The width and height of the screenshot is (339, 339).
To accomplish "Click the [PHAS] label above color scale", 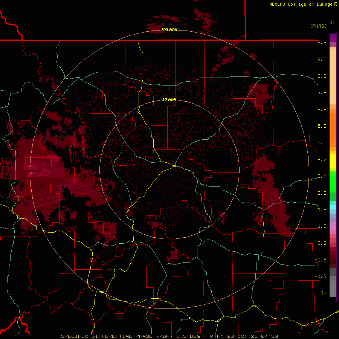I will (318, 26).
